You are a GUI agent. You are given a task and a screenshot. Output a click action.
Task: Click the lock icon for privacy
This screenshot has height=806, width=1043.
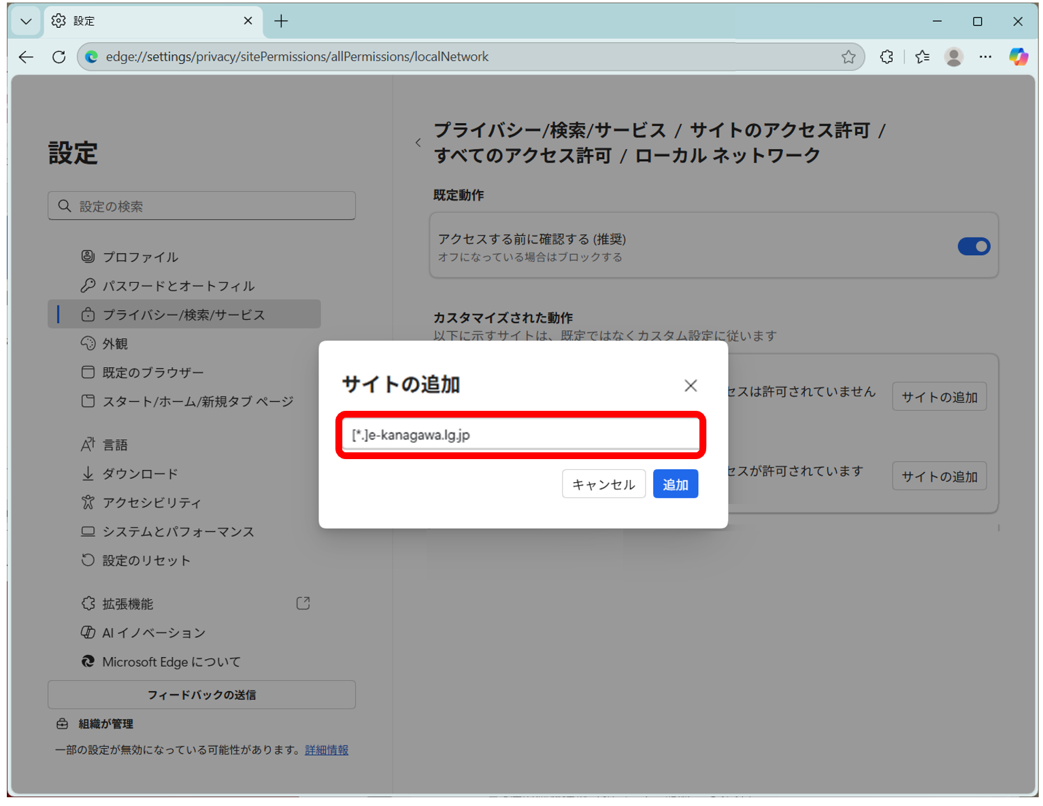pos(88,314)
